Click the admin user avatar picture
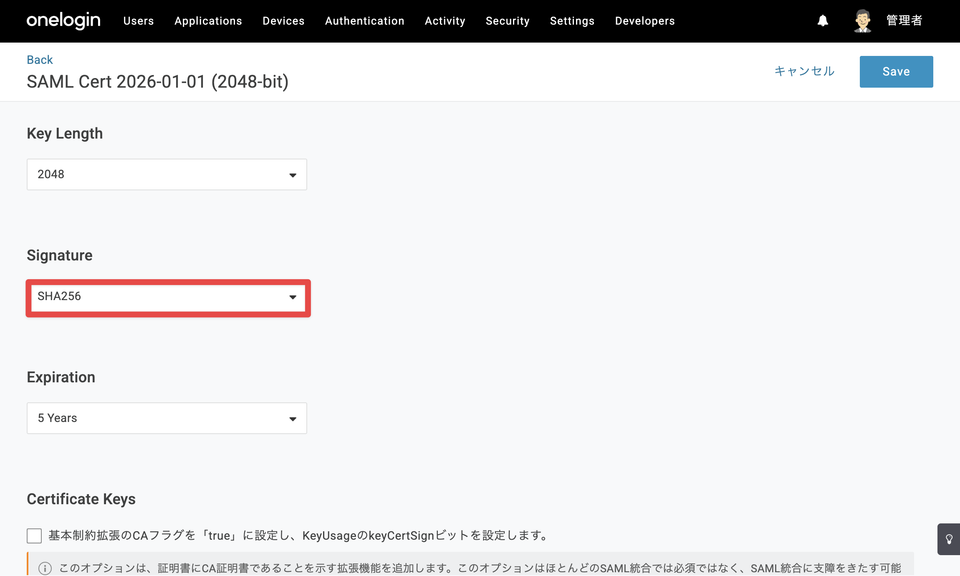This screenshot has width=960, height=576. point(862,20)
